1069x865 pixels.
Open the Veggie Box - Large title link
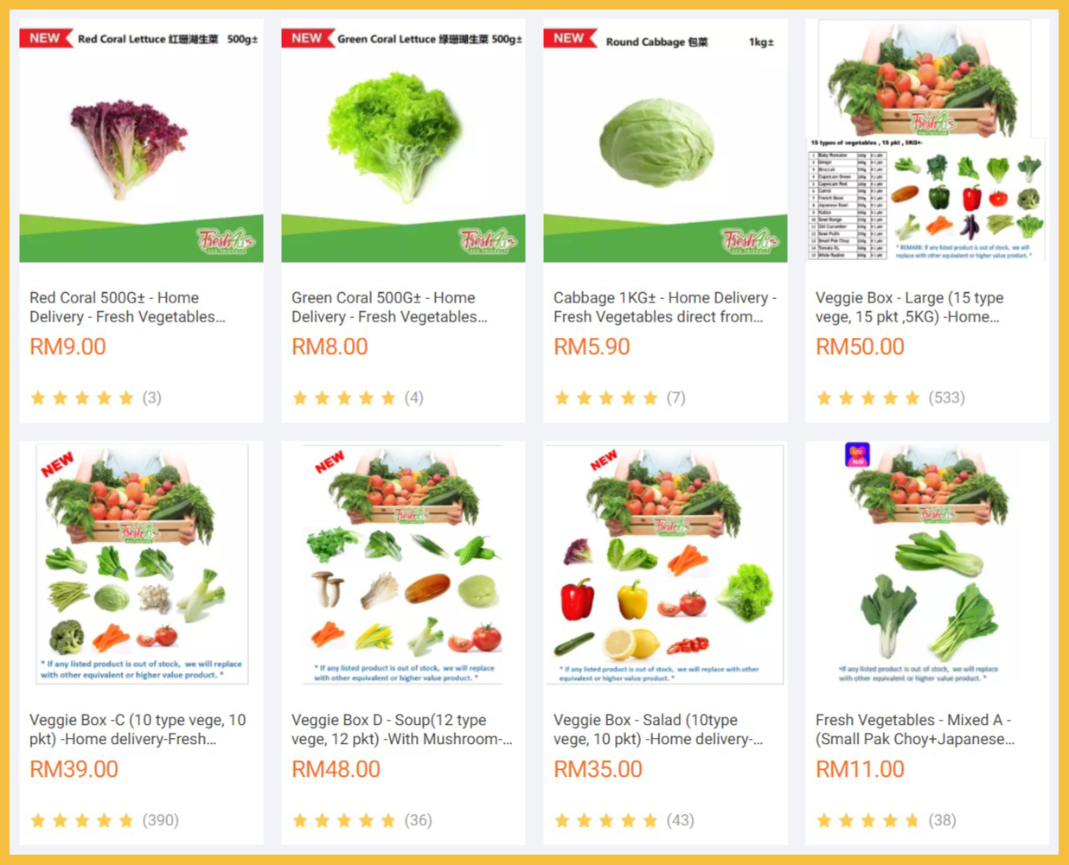910,307
